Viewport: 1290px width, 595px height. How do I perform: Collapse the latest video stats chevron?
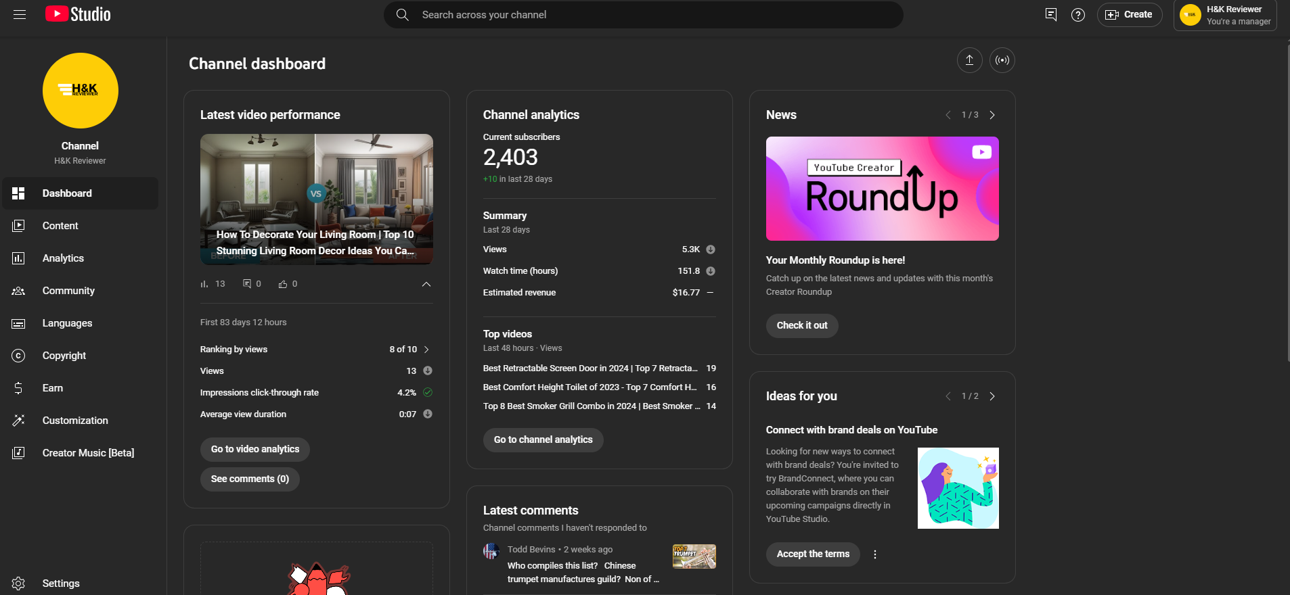point(426,284)
